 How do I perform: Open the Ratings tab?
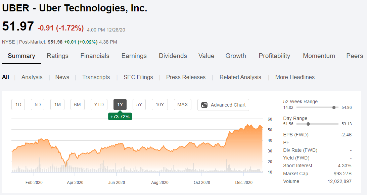(57, 56)
